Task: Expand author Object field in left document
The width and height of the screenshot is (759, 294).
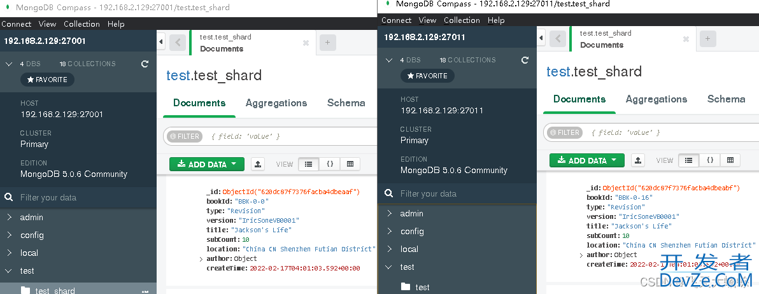Action: (x=201, y=259)
